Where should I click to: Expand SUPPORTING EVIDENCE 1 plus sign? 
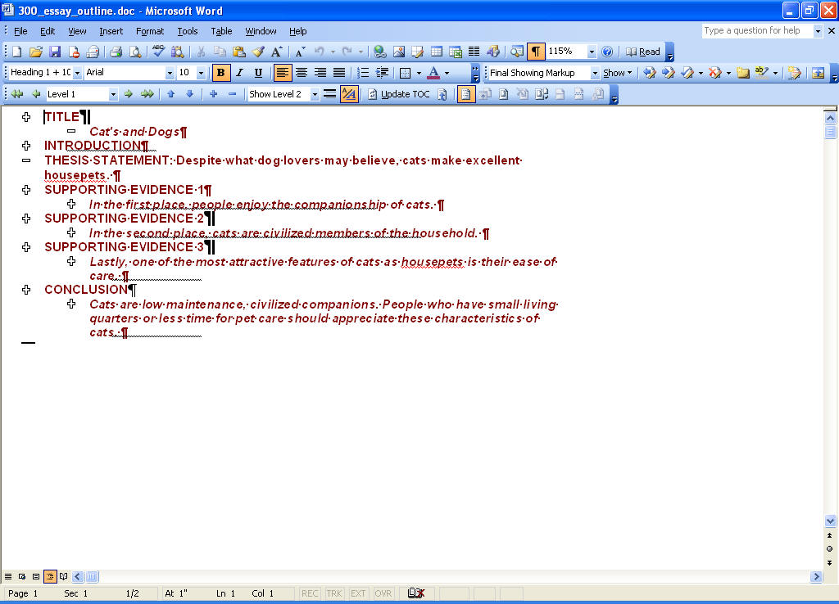tap(26, 190)
